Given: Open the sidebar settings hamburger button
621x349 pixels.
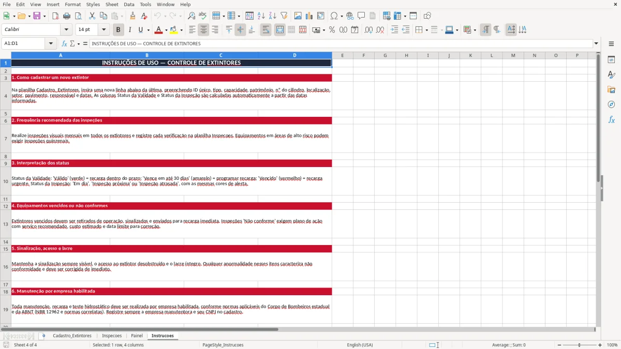Looking at the screenshot, I should click(x=611, y=44).
